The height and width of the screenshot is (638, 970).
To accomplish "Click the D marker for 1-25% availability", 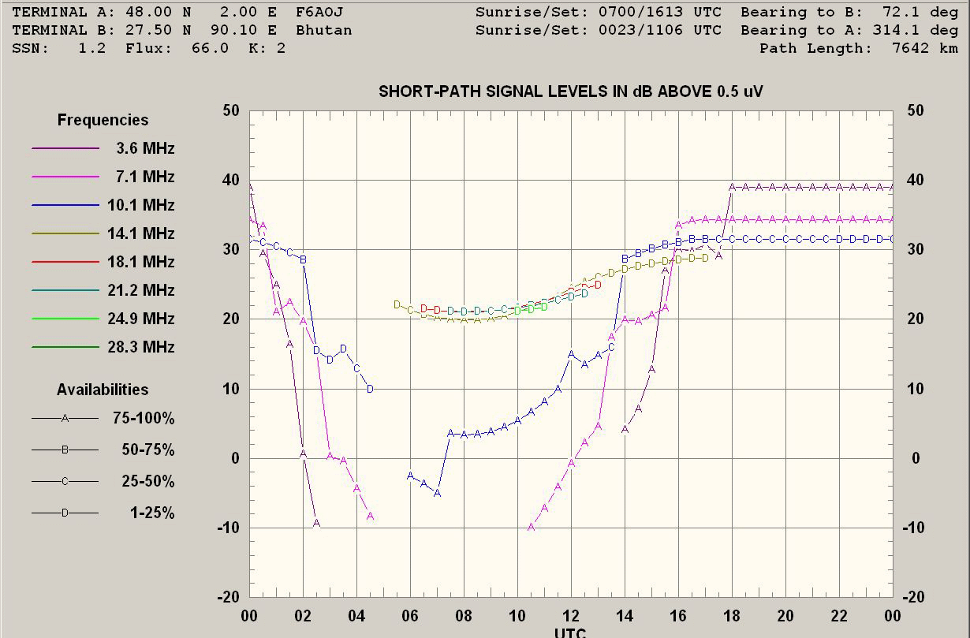I will 65,513.
